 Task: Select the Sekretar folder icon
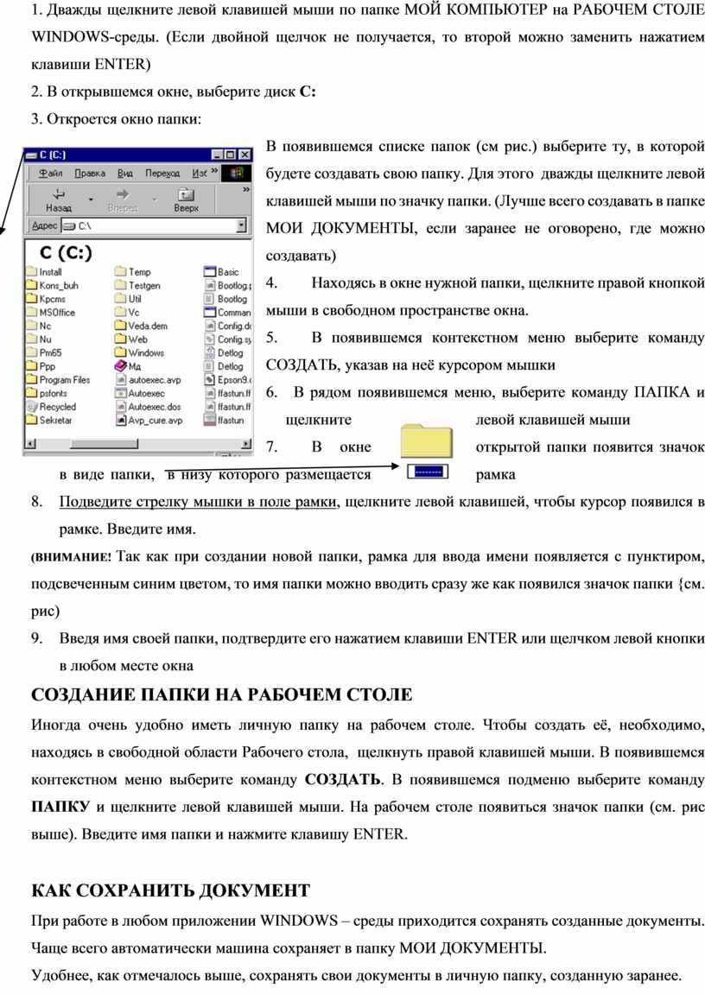click(x=32, y=420)
